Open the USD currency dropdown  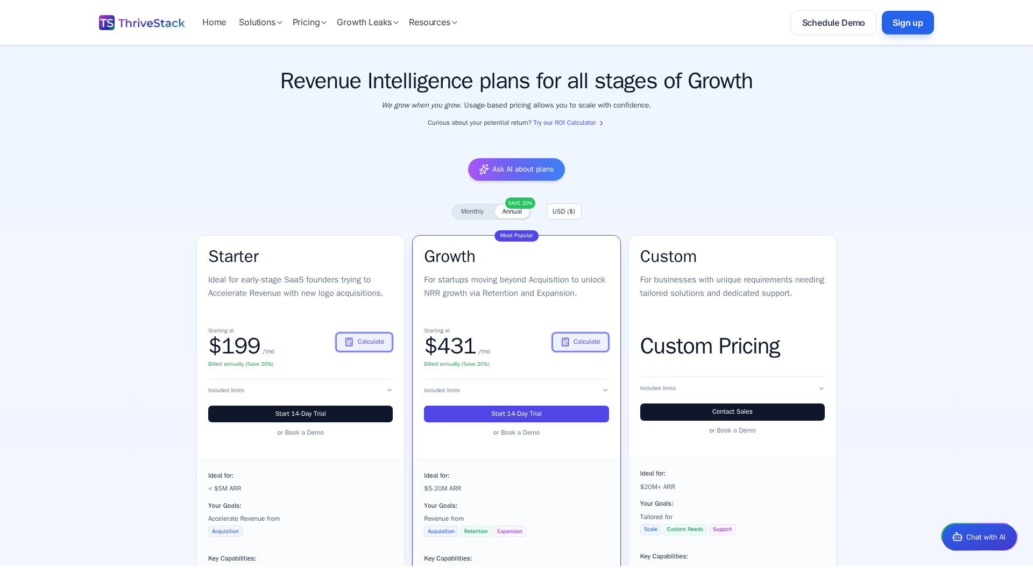563,211
